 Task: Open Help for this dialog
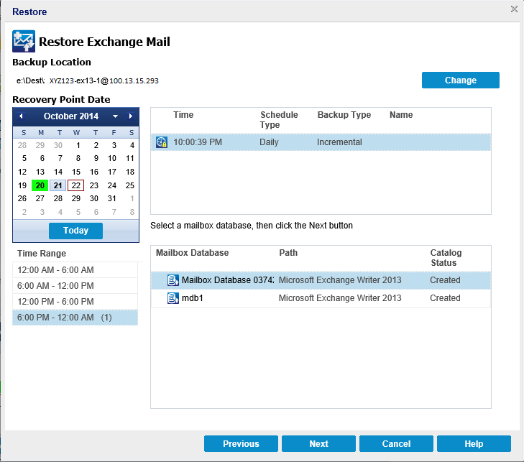click(x=474, y=444)
